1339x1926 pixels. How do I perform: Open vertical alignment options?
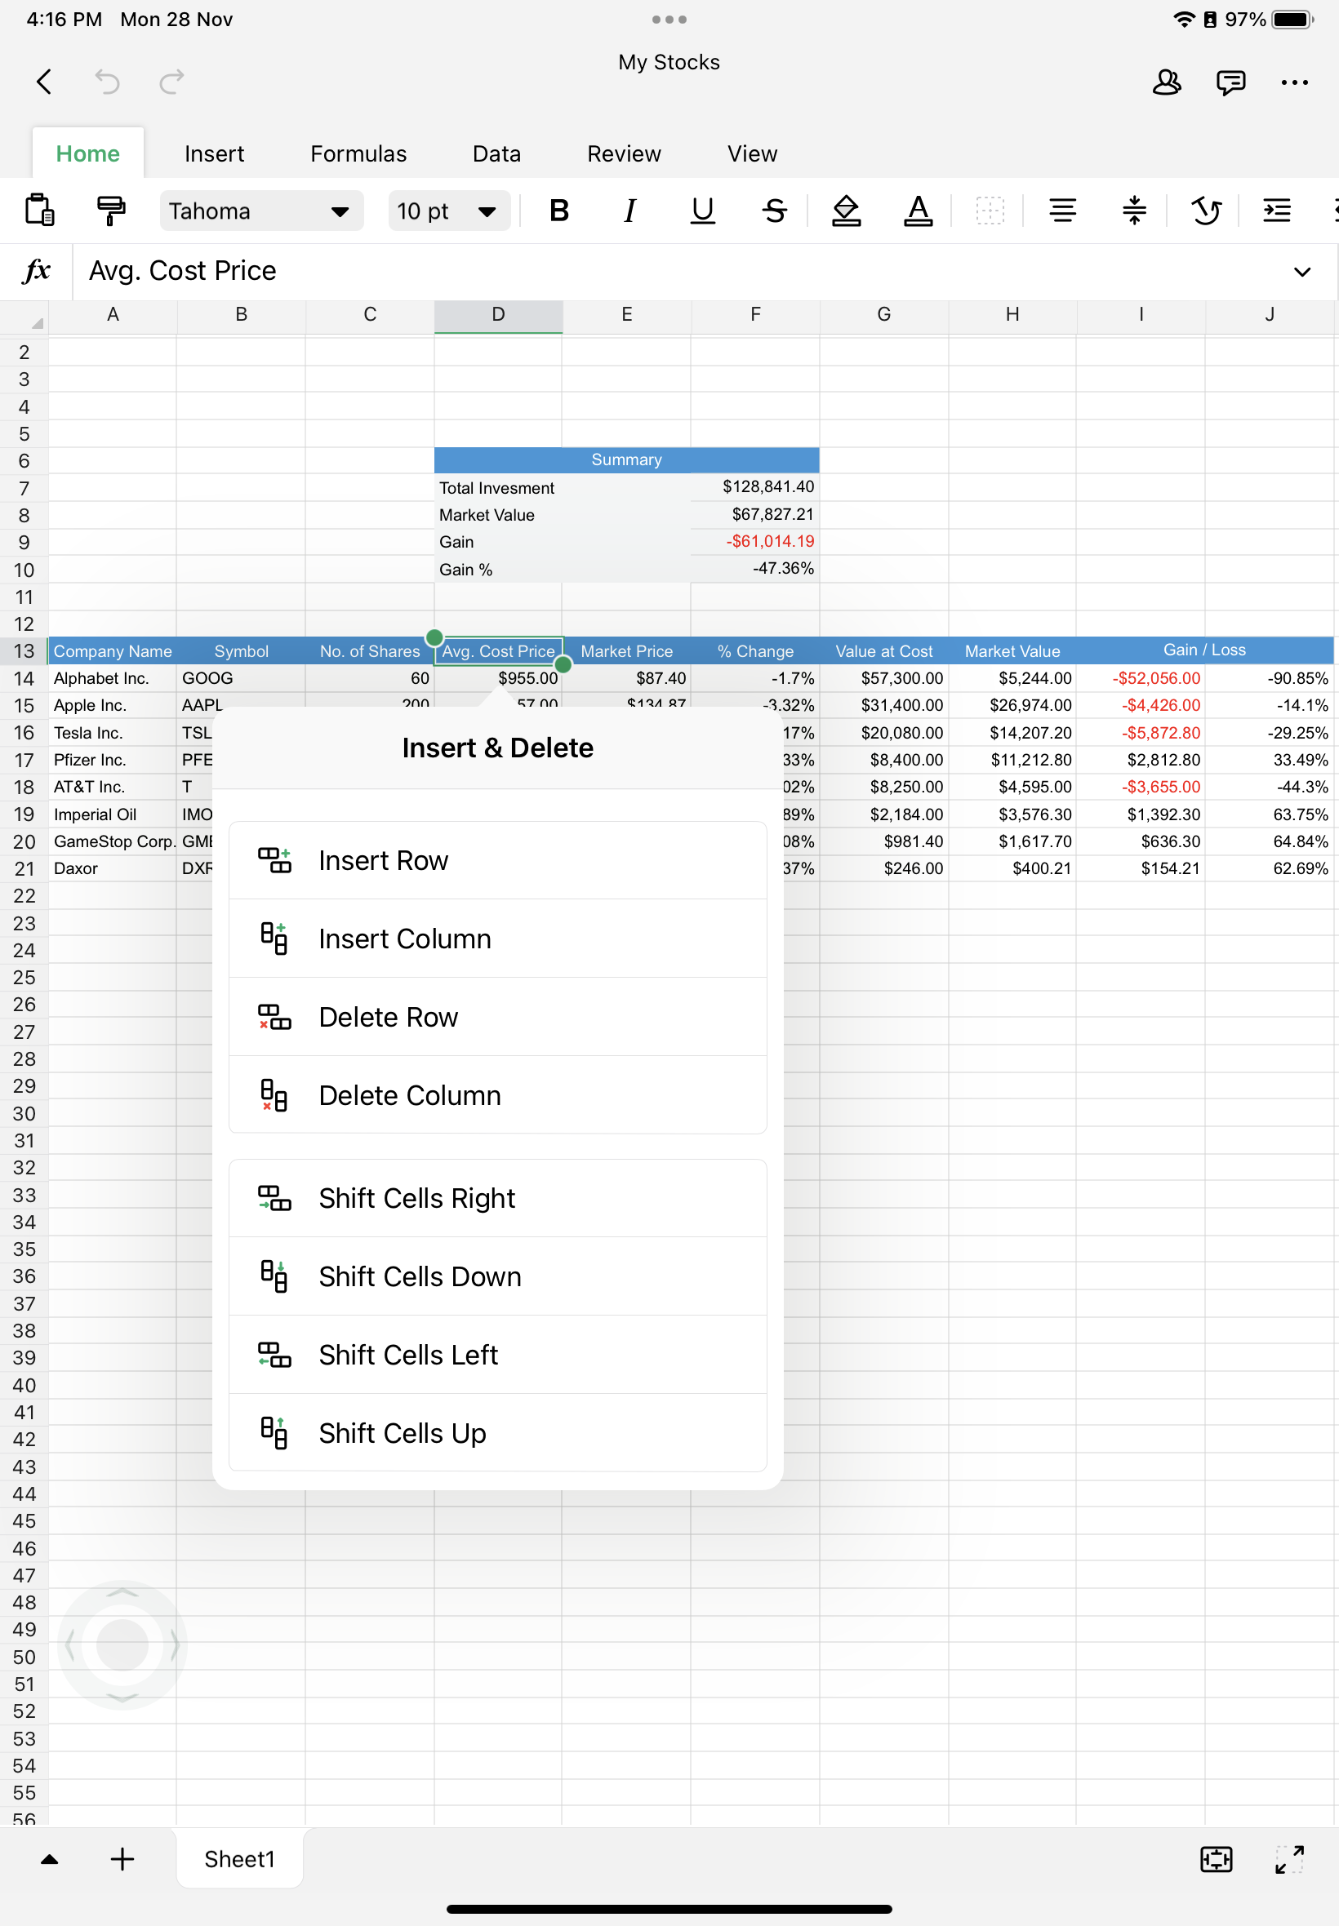point(1134,211)
